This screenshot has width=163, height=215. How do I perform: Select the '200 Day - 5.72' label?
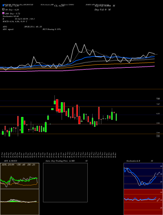click(12, 14)
